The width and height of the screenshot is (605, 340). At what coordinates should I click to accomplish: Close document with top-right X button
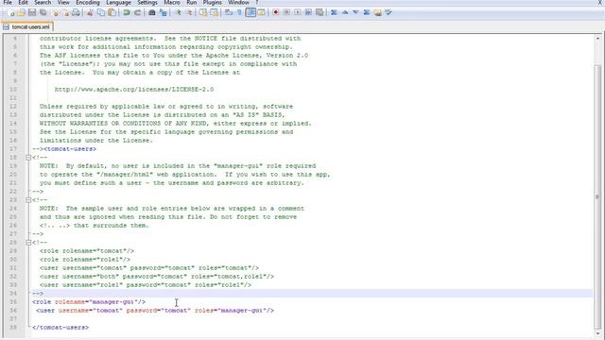(600, 2)
